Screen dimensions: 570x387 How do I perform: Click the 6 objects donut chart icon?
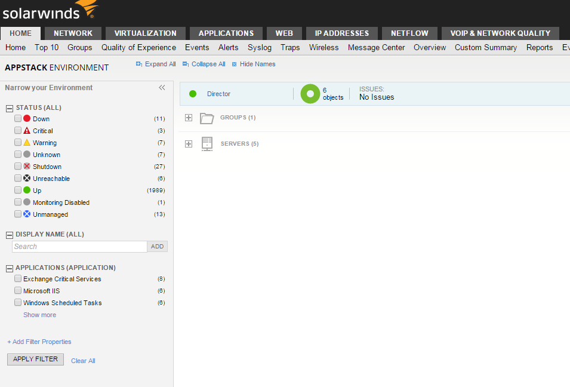(310, 94)
